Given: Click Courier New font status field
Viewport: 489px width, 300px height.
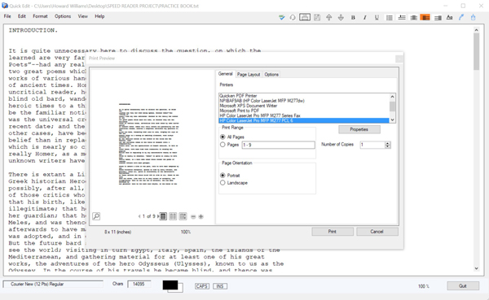Looking at the screenshot, I should pos(53,284).
